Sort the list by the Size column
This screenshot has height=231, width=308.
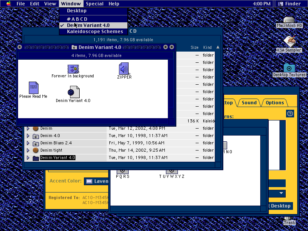click(194, 47)
